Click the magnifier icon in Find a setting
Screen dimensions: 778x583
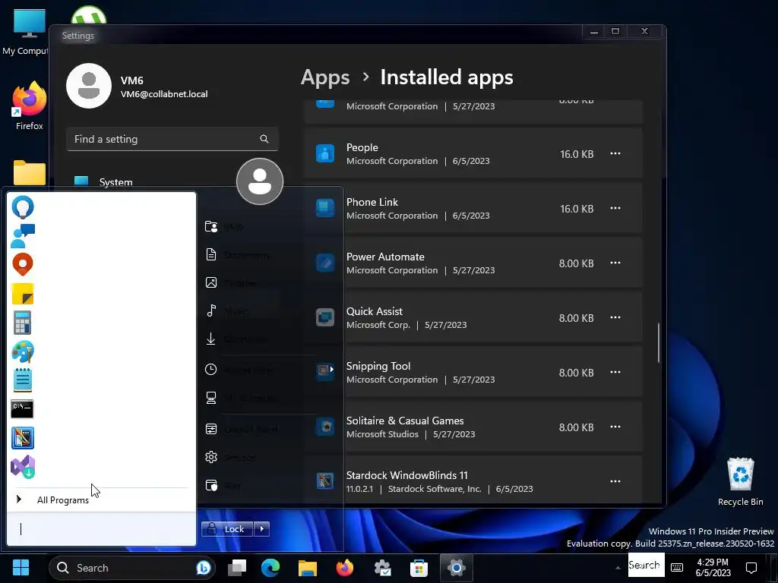[x=264, y=139]
